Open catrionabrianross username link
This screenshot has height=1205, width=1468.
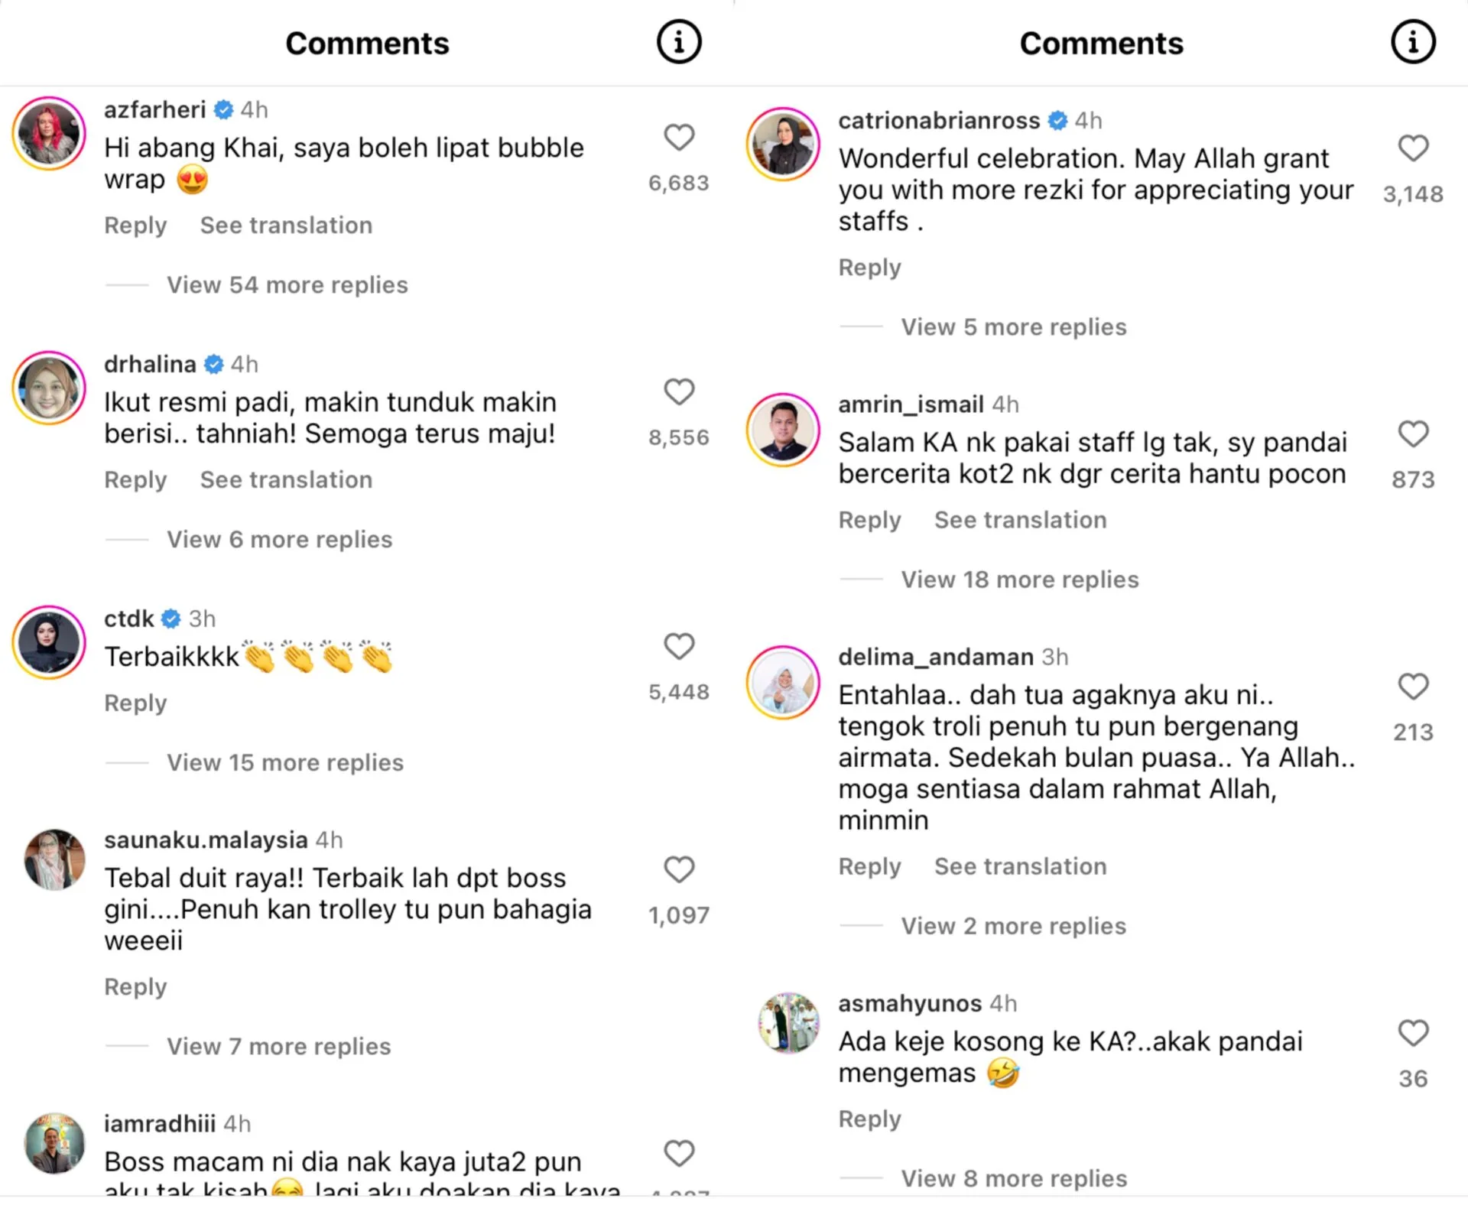[938, 121]
